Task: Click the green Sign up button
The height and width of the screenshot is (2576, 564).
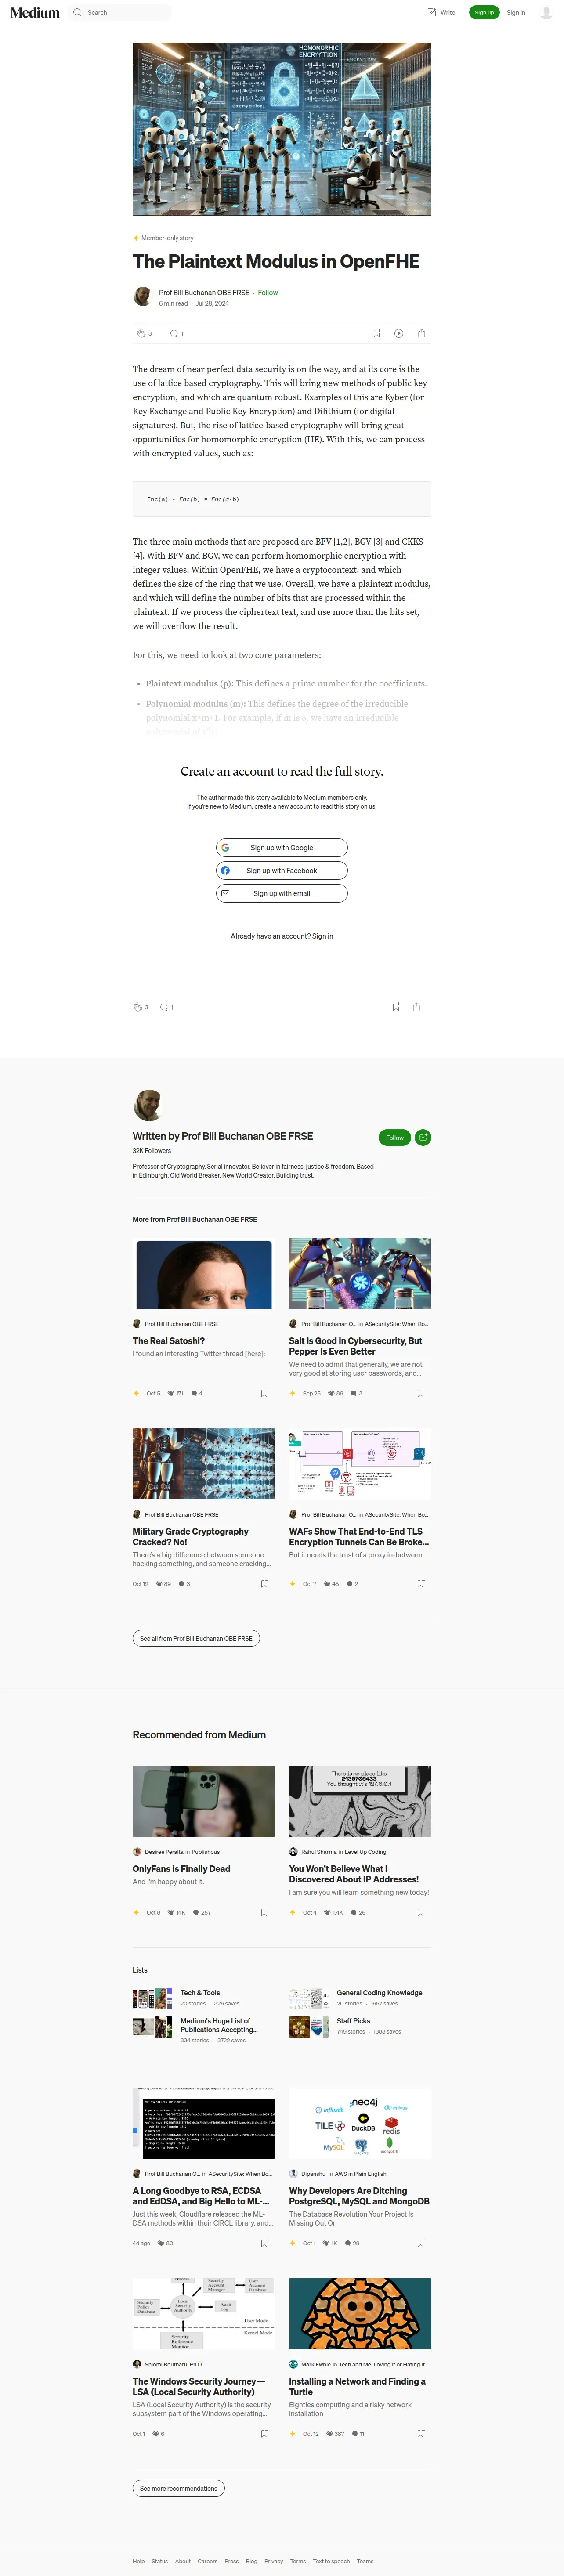Action: 484,12
